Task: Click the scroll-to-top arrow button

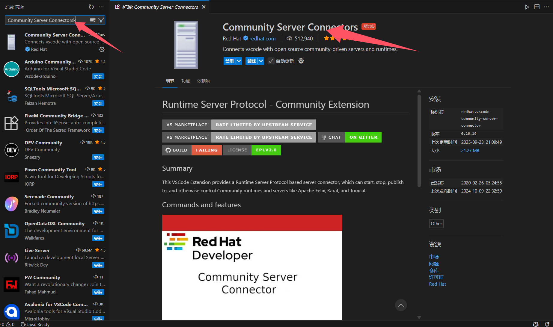Action: (401, 305)
